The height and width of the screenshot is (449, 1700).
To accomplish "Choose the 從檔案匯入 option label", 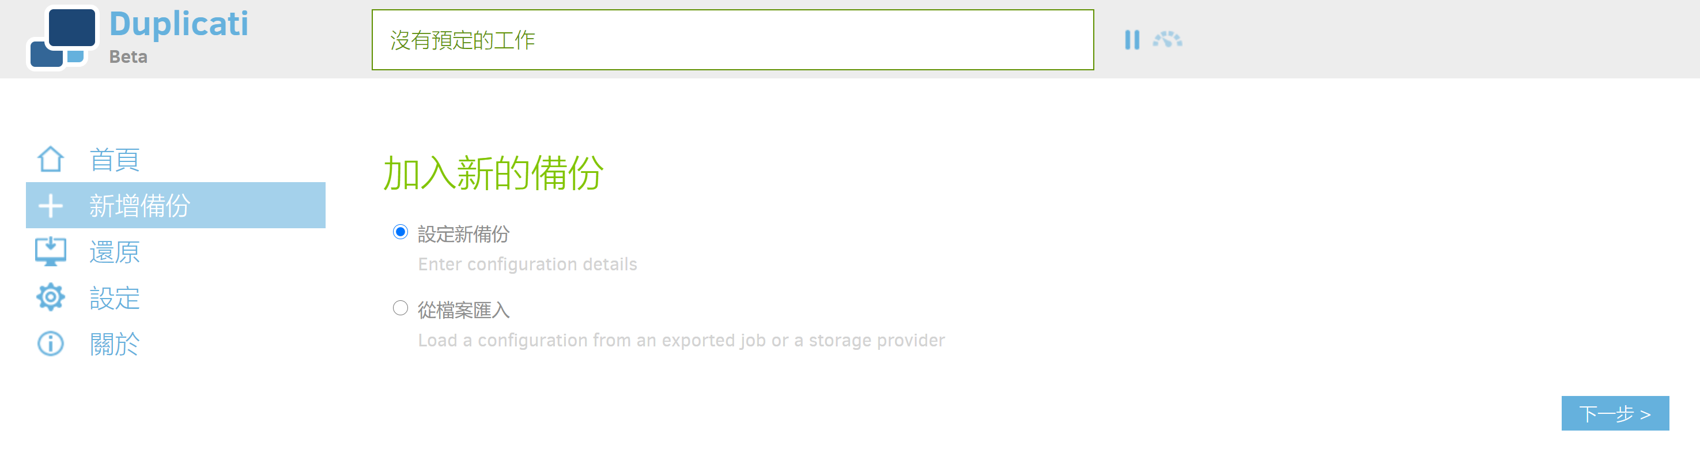I will (463, 310).
